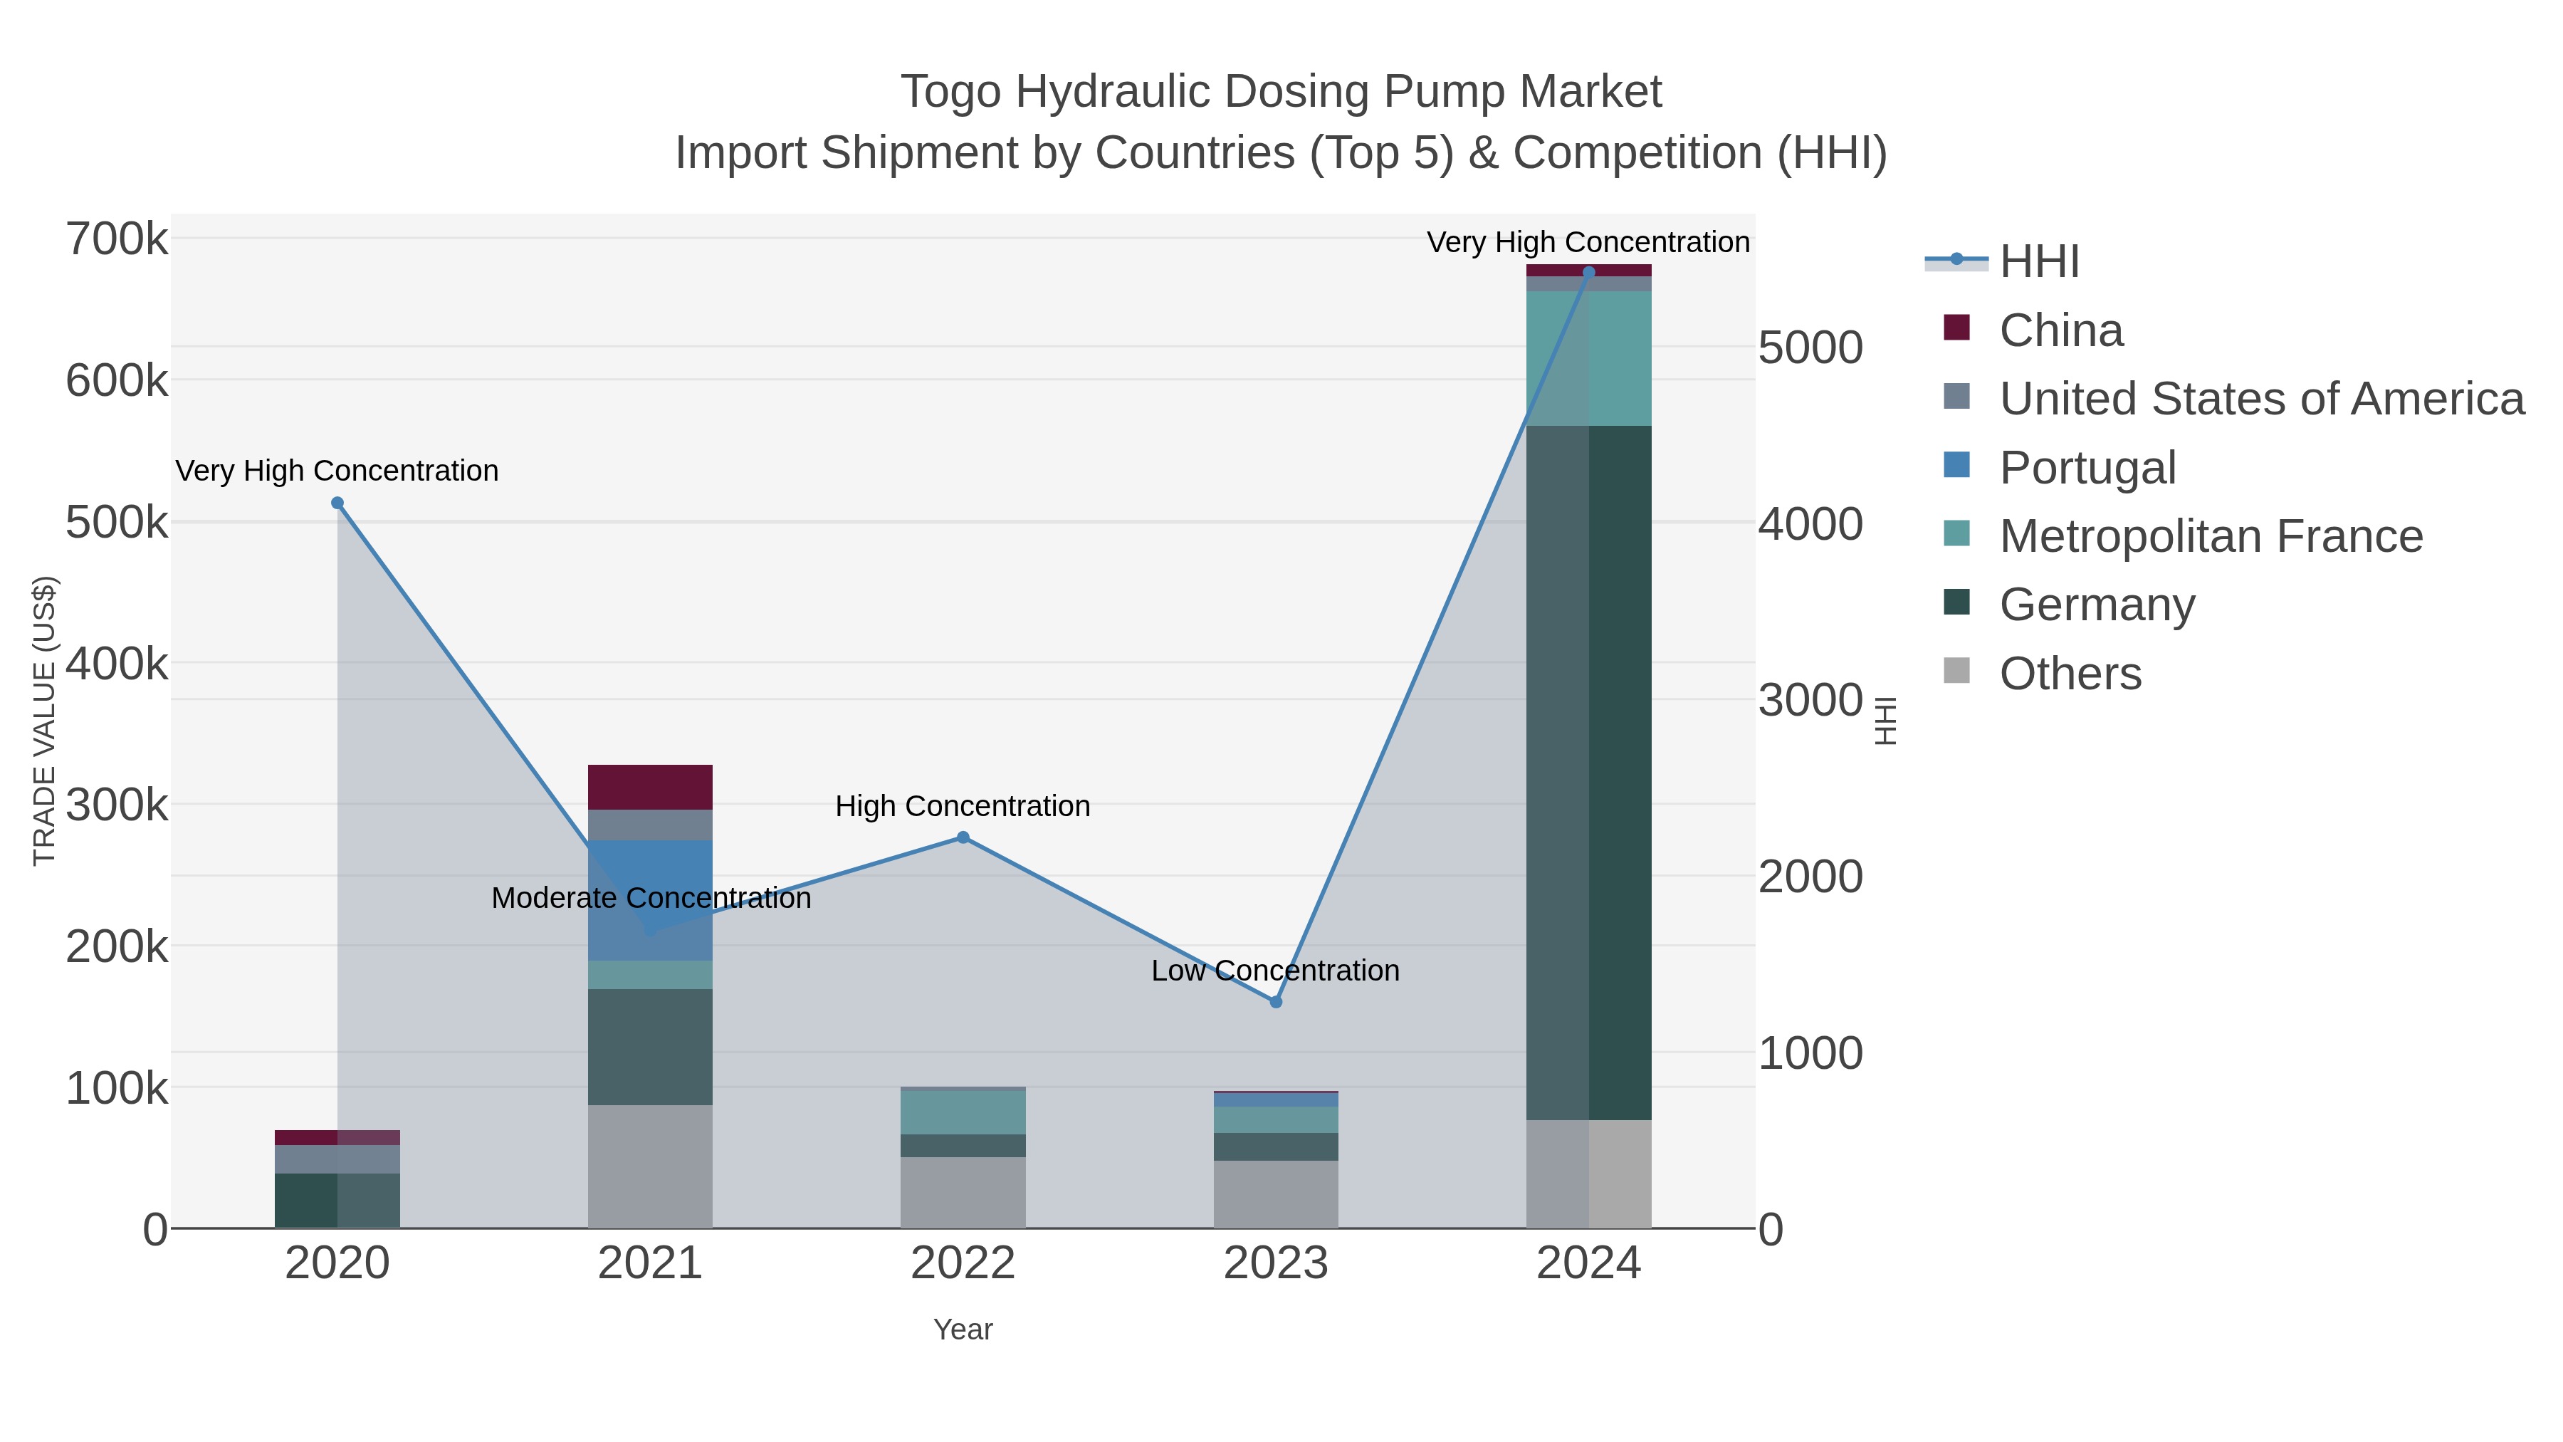Click the 5000 HHI axis tick label
The width and height of the screenshot is (2563, 1442).
1810,348
